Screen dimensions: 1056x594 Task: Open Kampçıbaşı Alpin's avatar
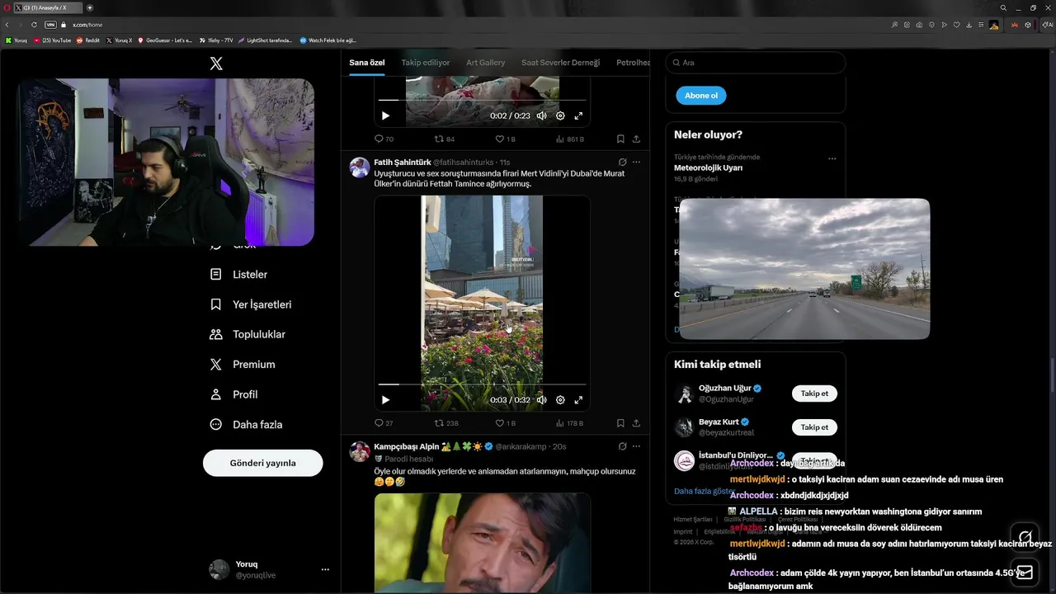pyautogui.click(x=360, y=451)
